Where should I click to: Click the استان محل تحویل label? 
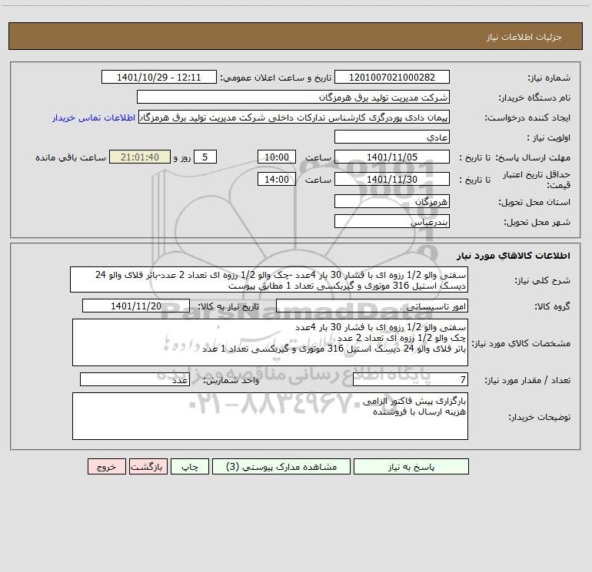(x=534, y=202)
